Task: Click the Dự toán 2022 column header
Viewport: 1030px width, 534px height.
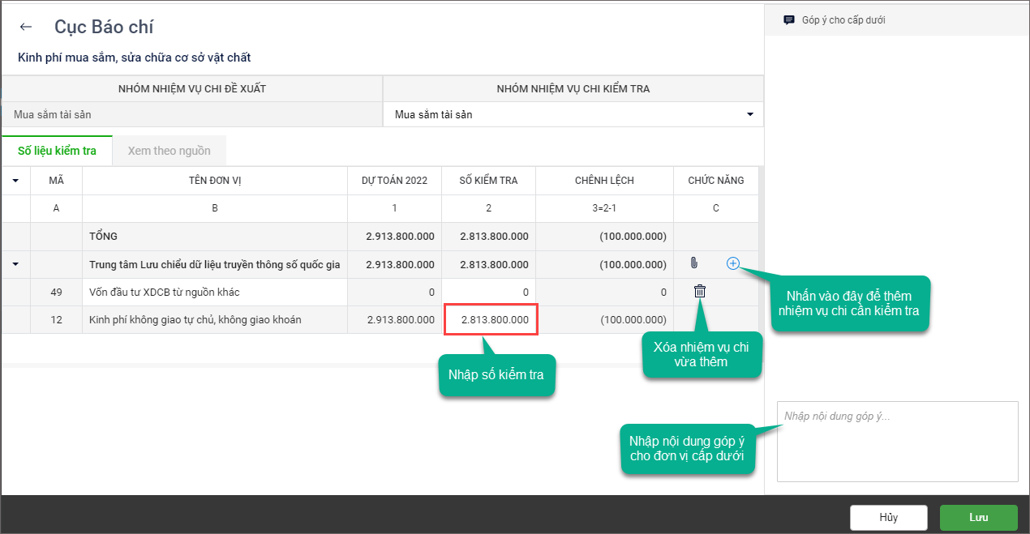Action: pos(394,181)
